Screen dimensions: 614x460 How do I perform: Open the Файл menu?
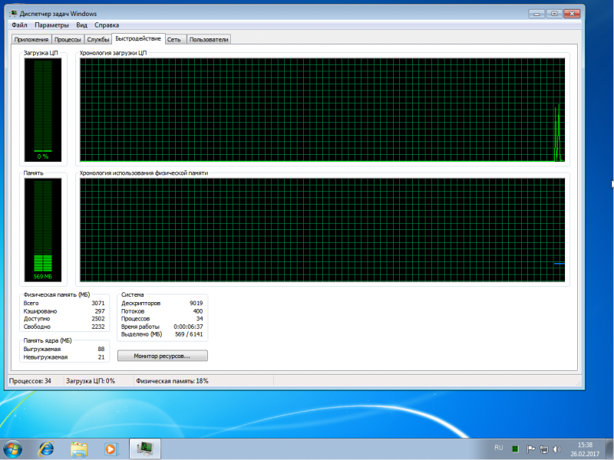click(19, 25)
